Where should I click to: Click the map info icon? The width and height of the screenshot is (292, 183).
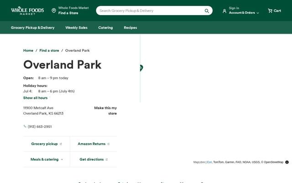(287, 162)
